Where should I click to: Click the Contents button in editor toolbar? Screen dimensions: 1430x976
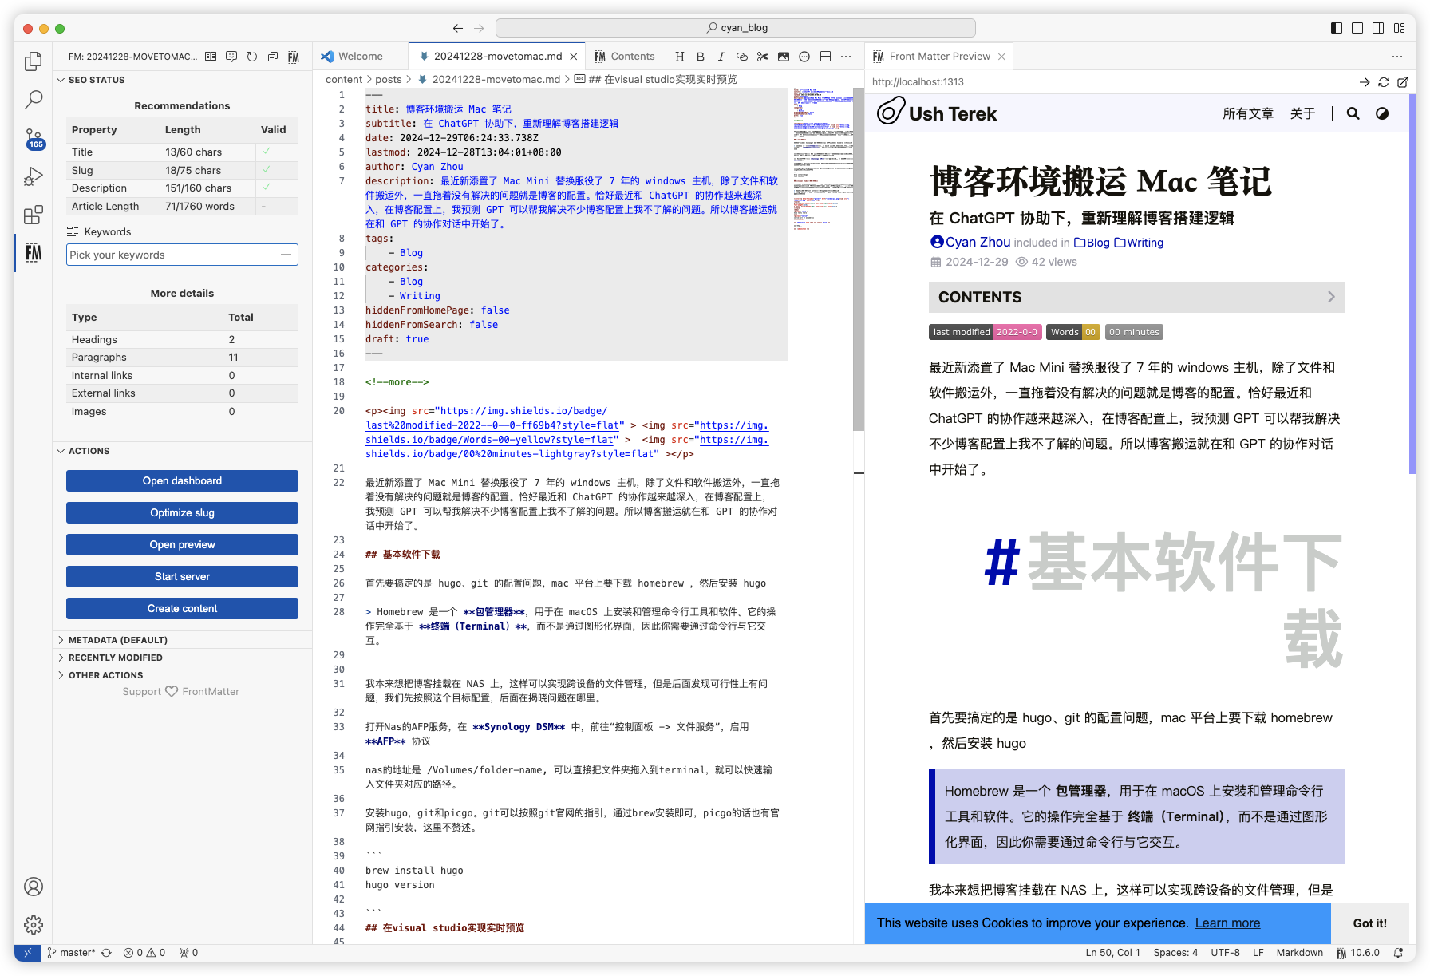click(x=625, y=57)
